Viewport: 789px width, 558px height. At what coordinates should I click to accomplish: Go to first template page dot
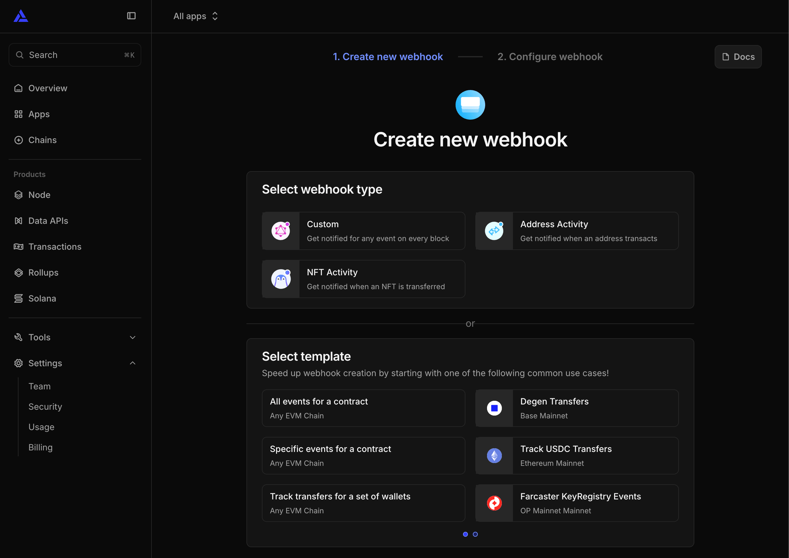click(x=465, y=534)
